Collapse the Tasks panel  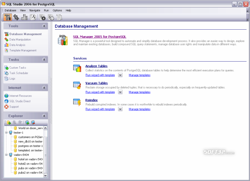(44, 60)
